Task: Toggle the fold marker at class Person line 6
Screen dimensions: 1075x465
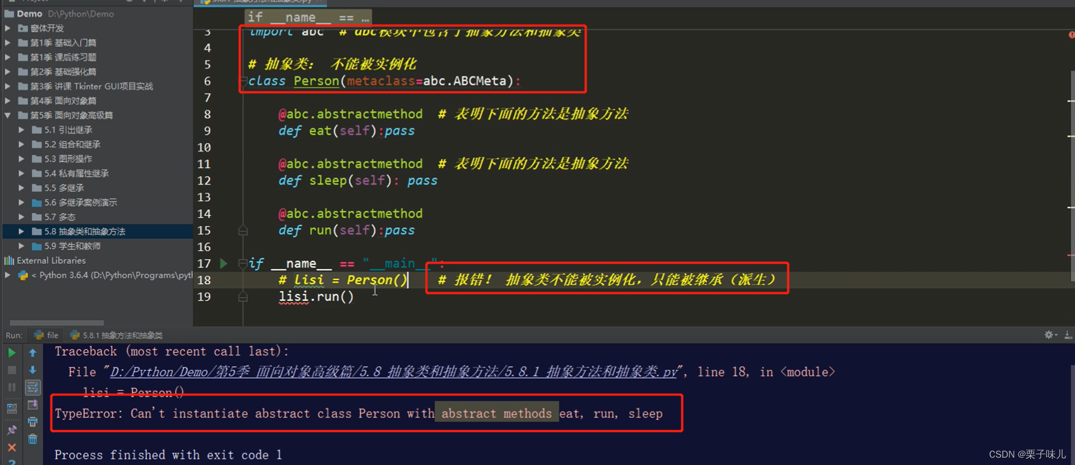Action: click(243, 81)
